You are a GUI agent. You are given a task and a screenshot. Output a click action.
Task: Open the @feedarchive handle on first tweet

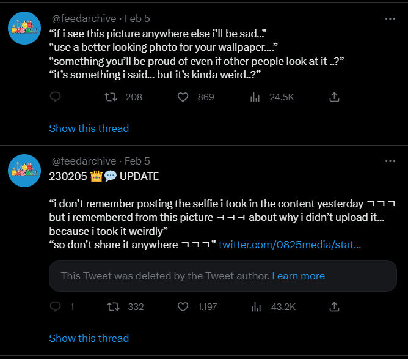pyautogui.click(x=84, y=18)
